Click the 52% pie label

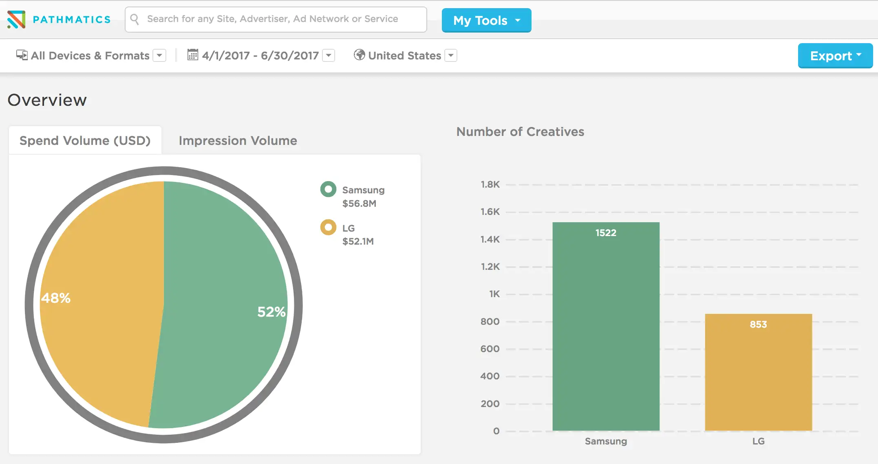pyautogui.click(x=271, y=312)
